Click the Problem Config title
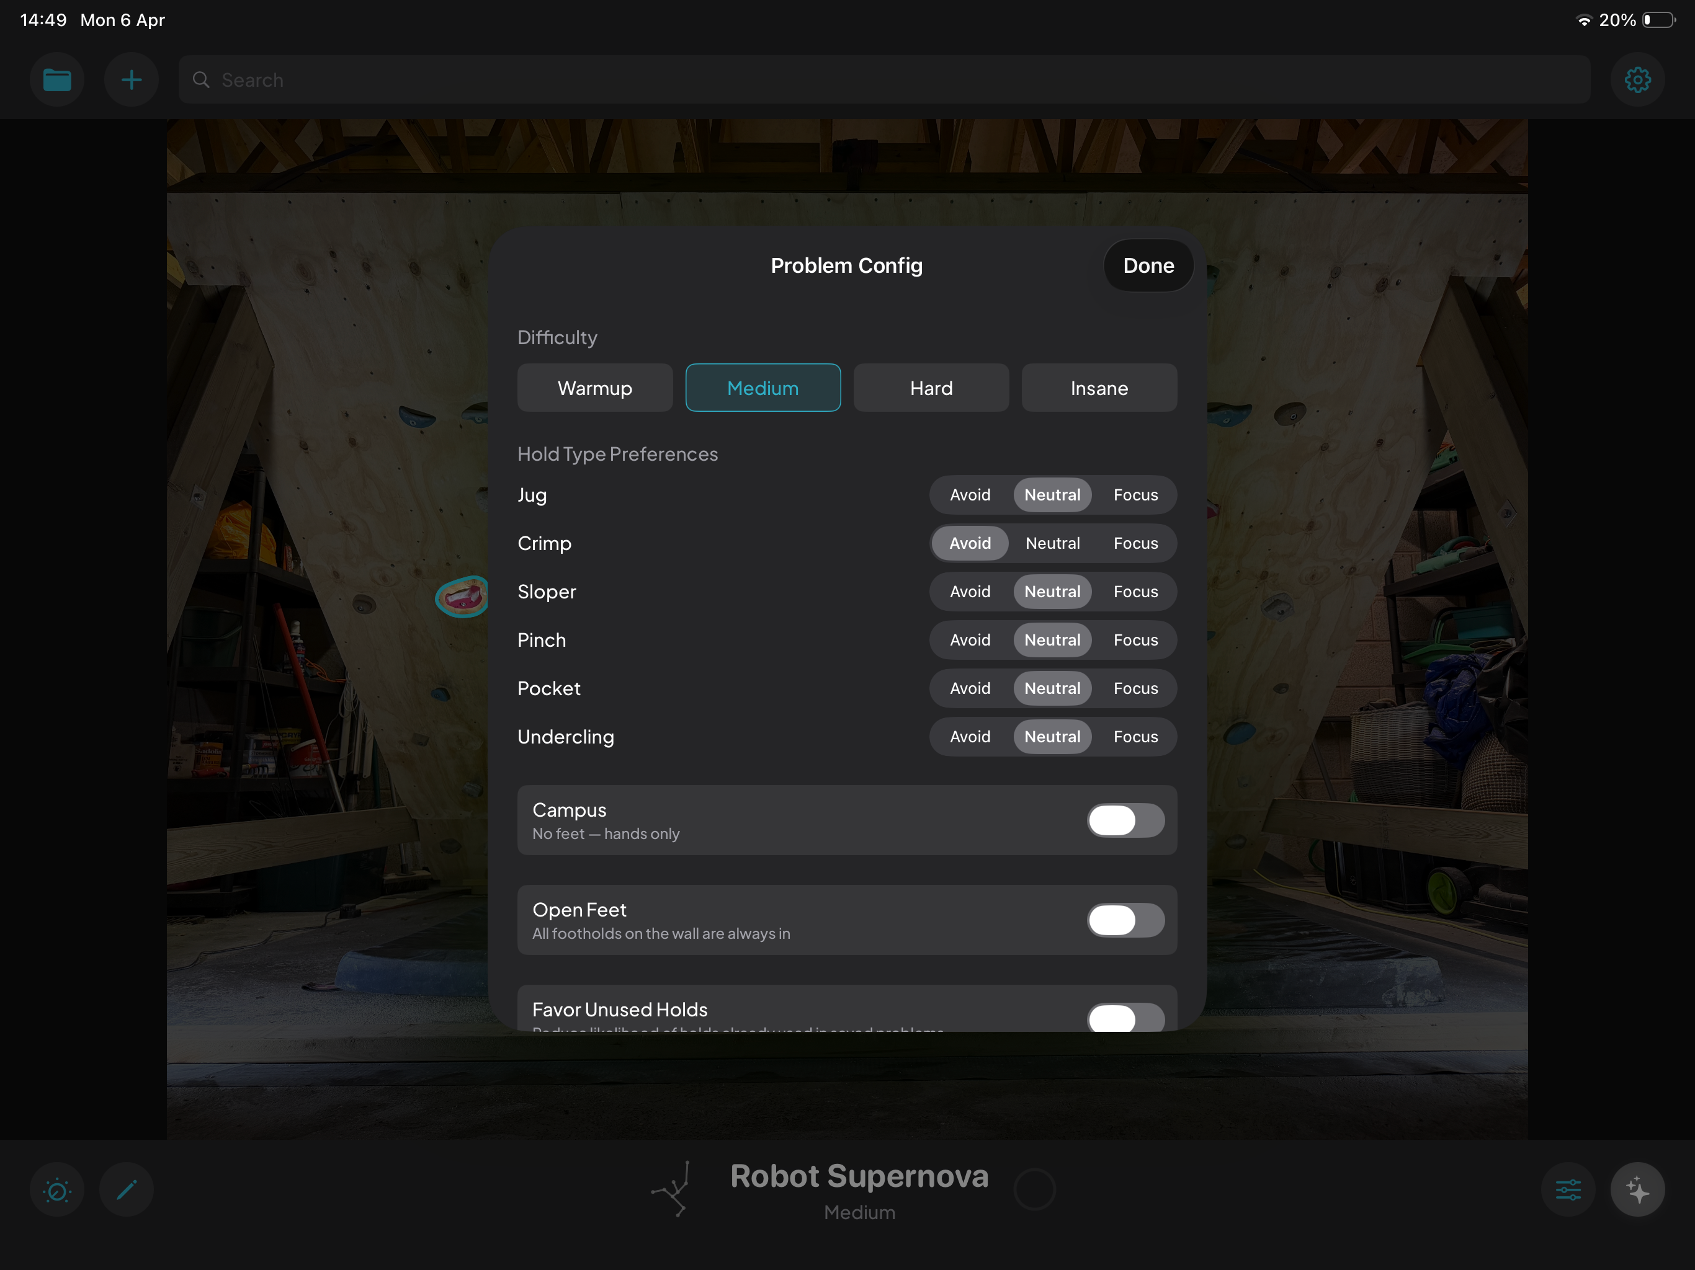 coord(847,266)
